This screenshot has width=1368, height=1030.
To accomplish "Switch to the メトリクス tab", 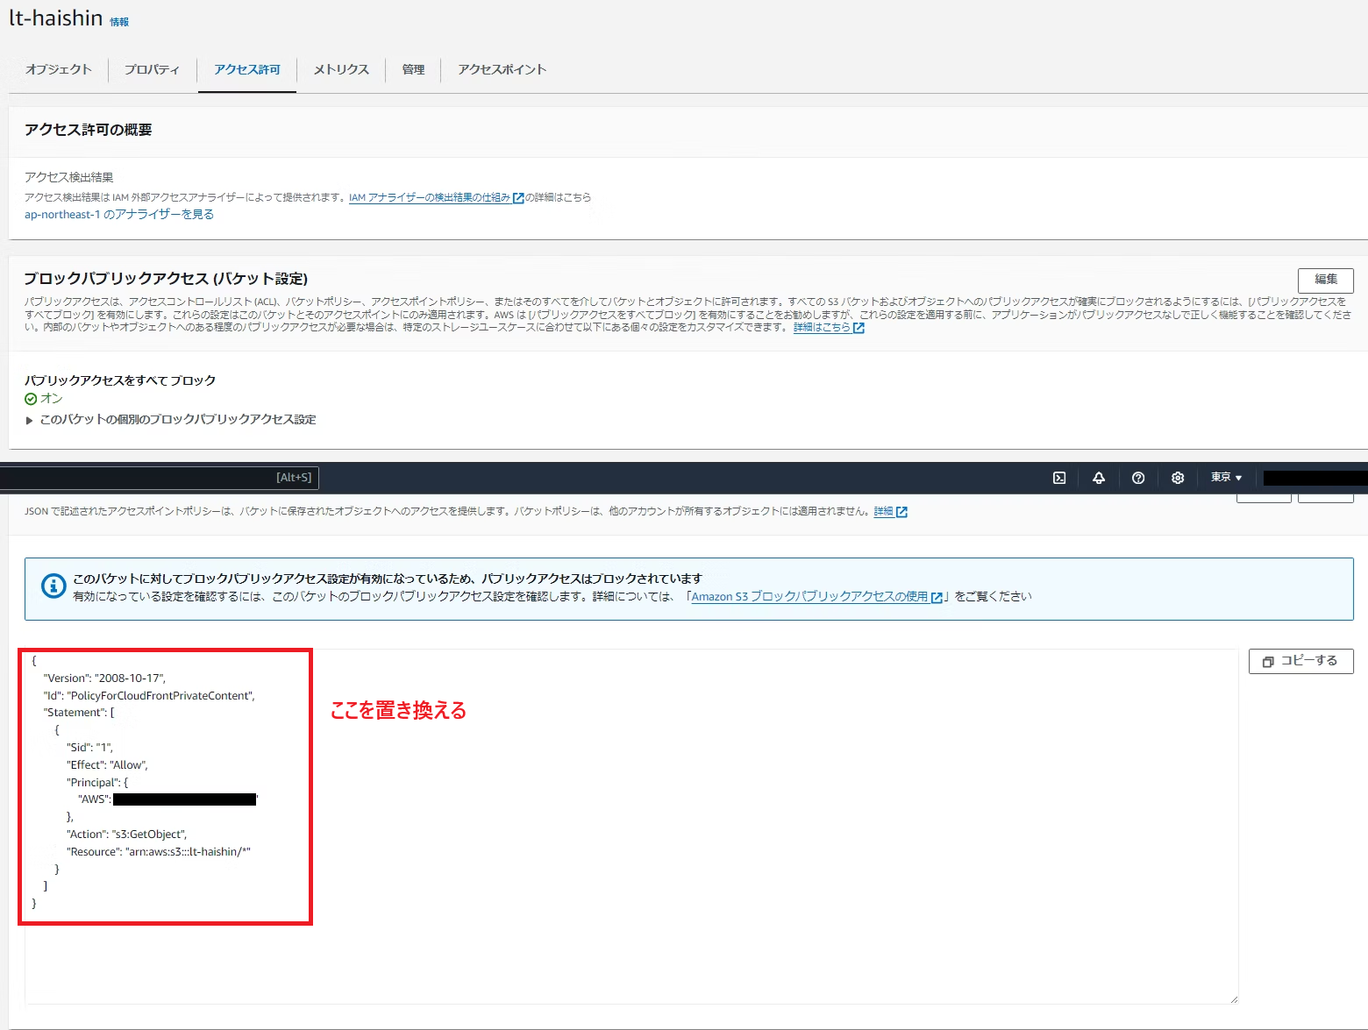I will (340, 69).
